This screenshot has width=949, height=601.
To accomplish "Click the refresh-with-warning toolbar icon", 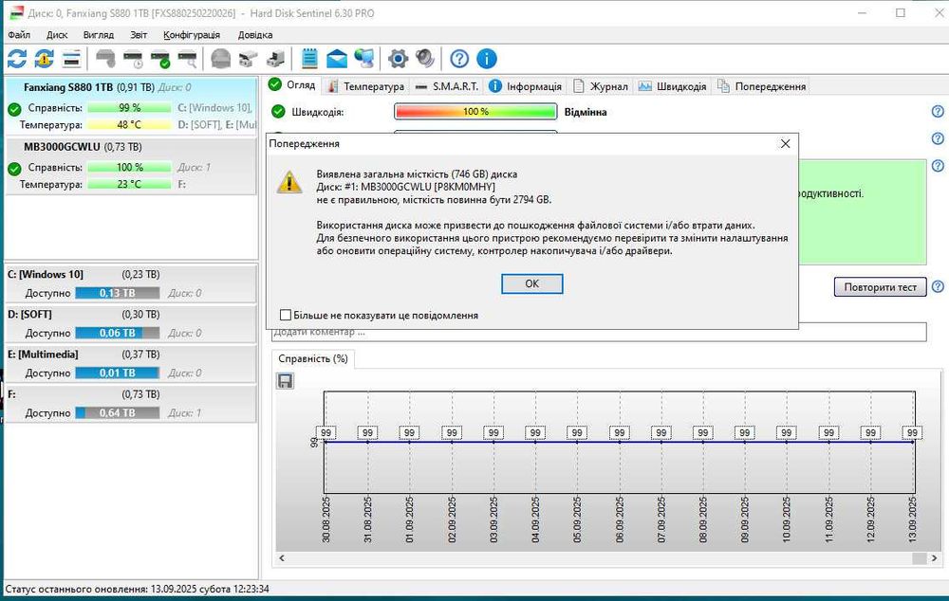I will (x=45, y=59).
